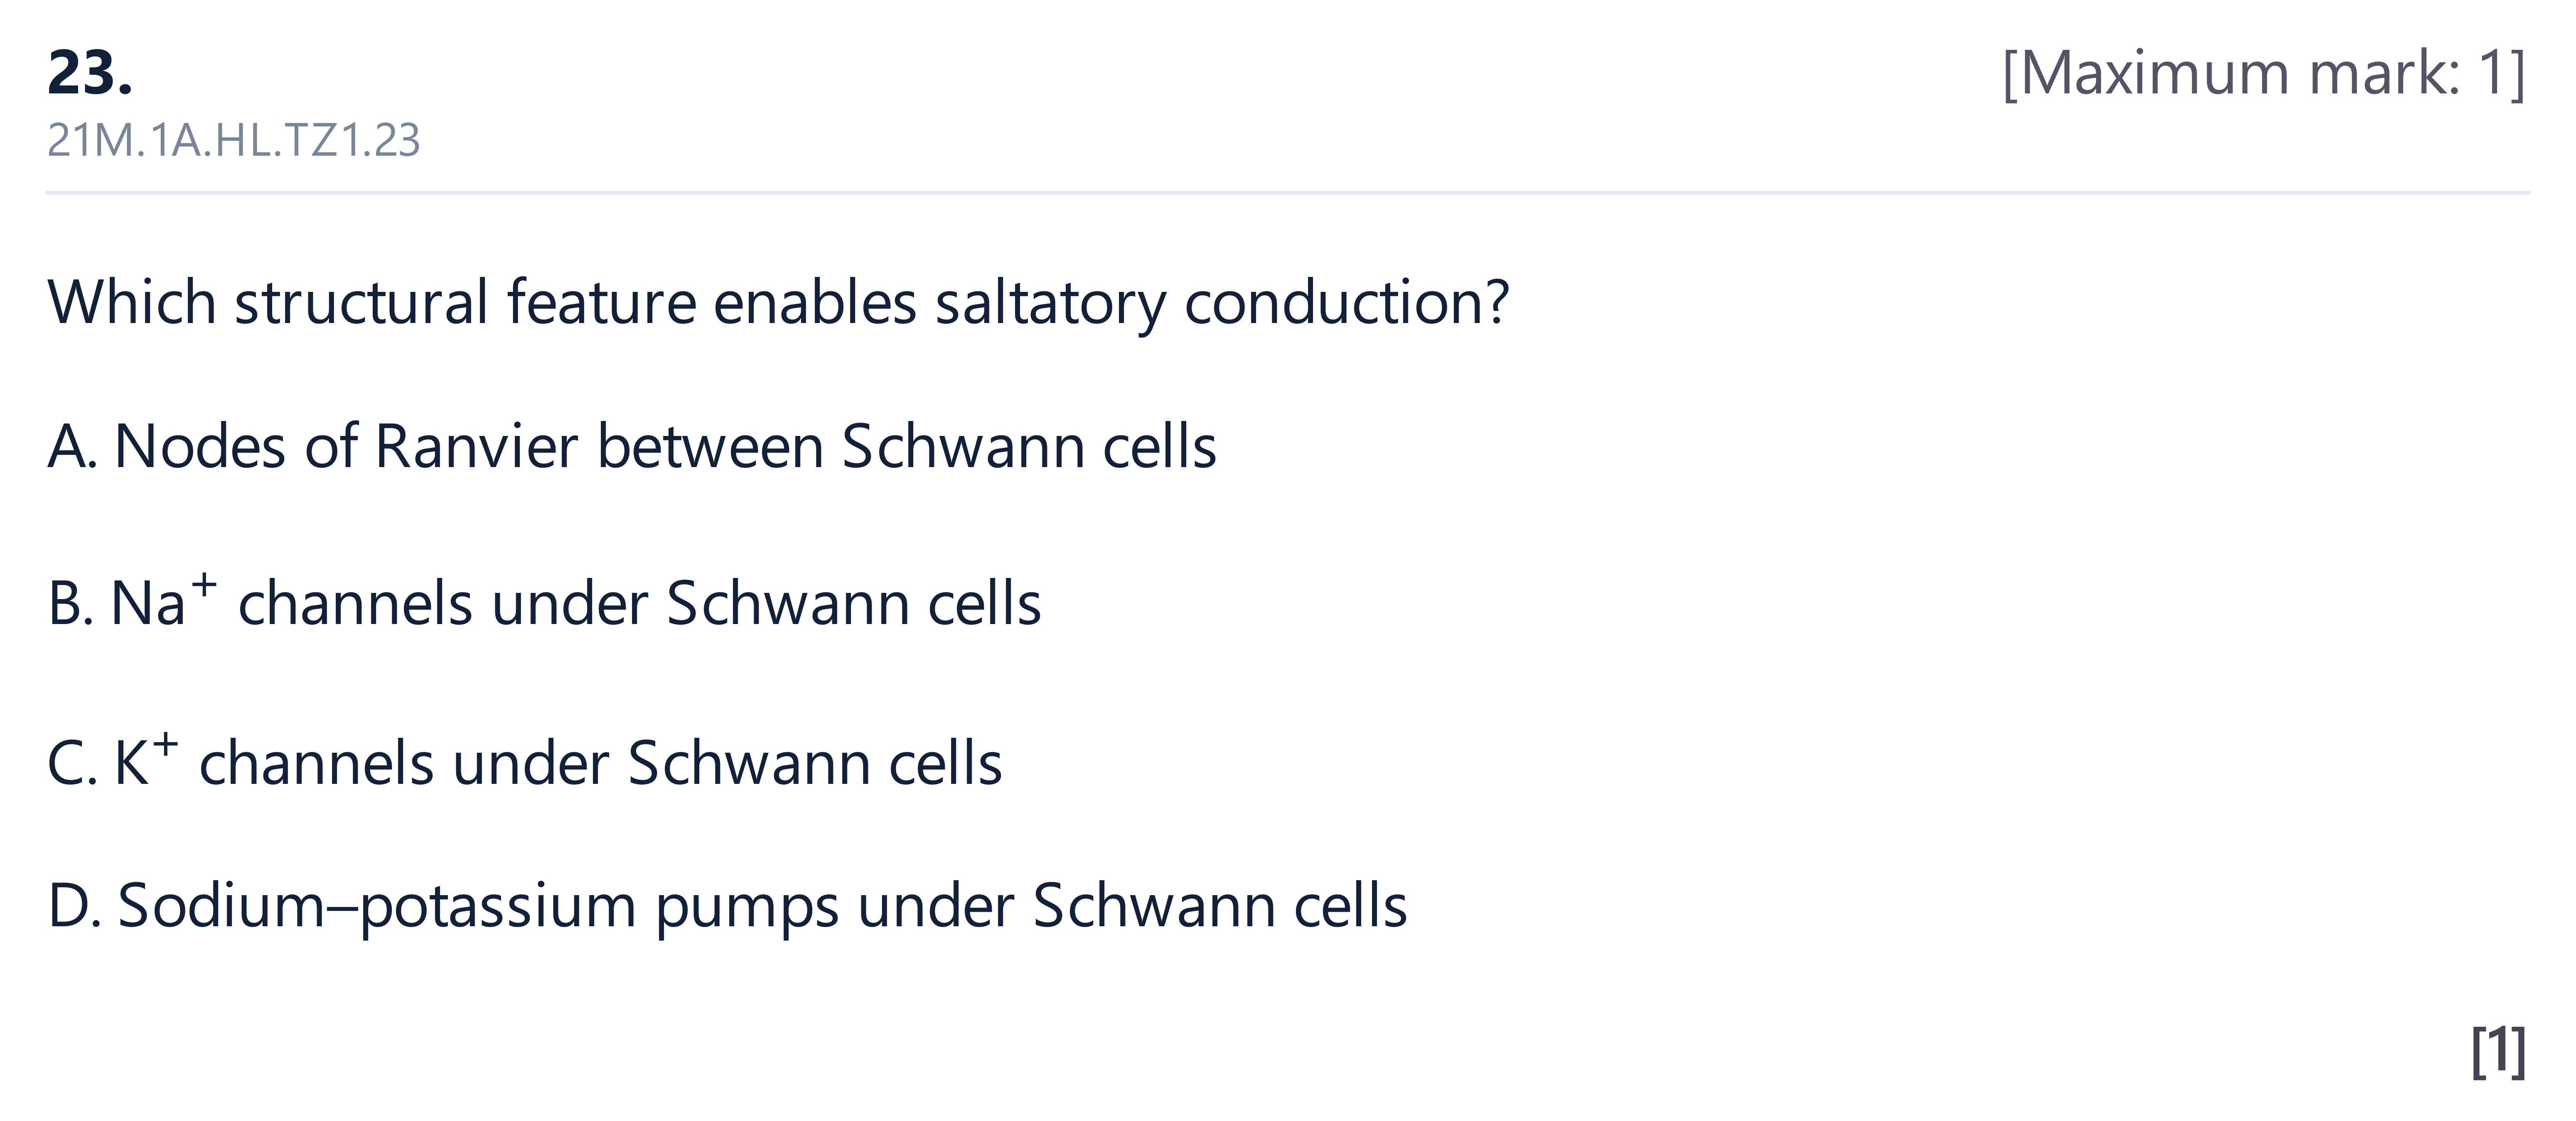Click the word saltatory in the question

(1050, 302)
